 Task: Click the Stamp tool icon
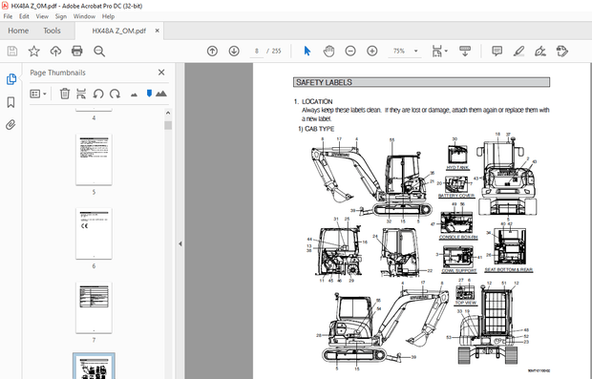(562, 51)
